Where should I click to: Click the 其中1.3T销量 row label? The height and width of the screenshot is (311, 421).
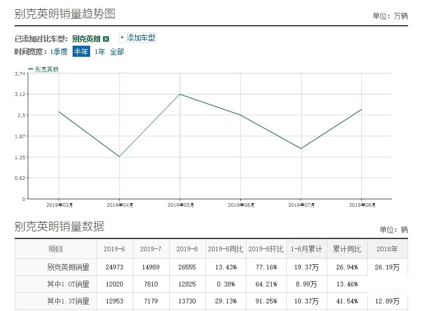click(x=68, y=301)
